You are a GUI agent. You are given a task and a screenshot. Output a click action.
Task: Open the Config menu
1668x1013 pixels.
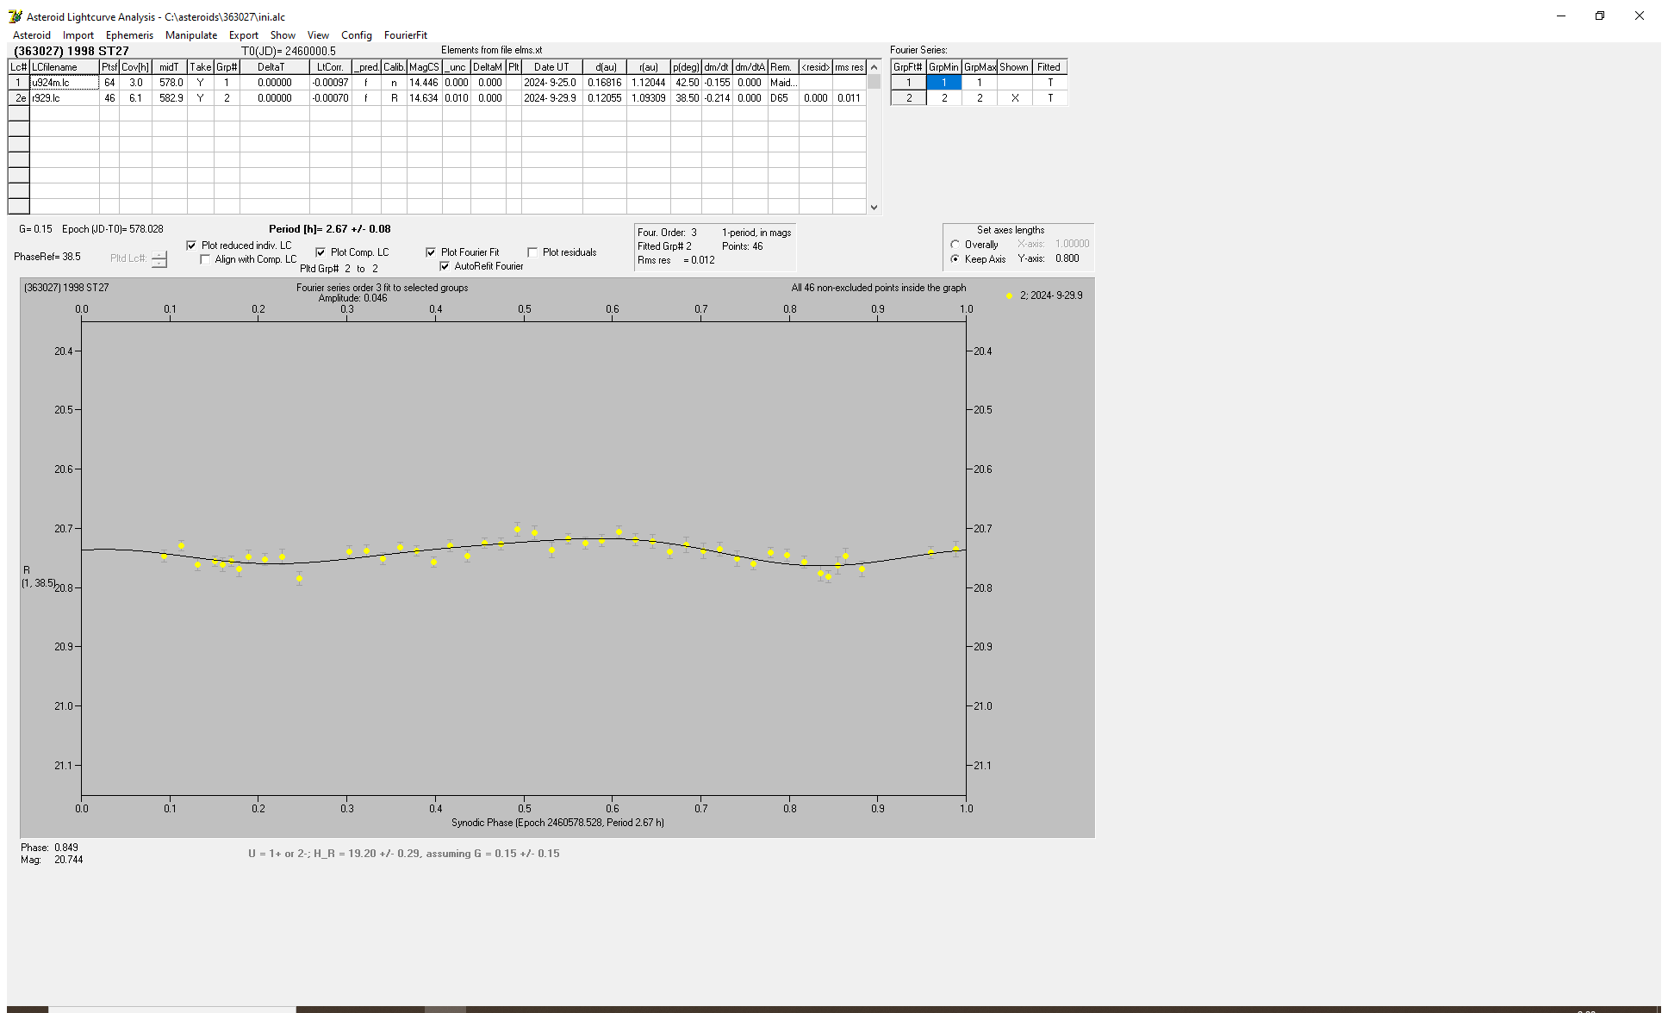click(x=357, y=35)
